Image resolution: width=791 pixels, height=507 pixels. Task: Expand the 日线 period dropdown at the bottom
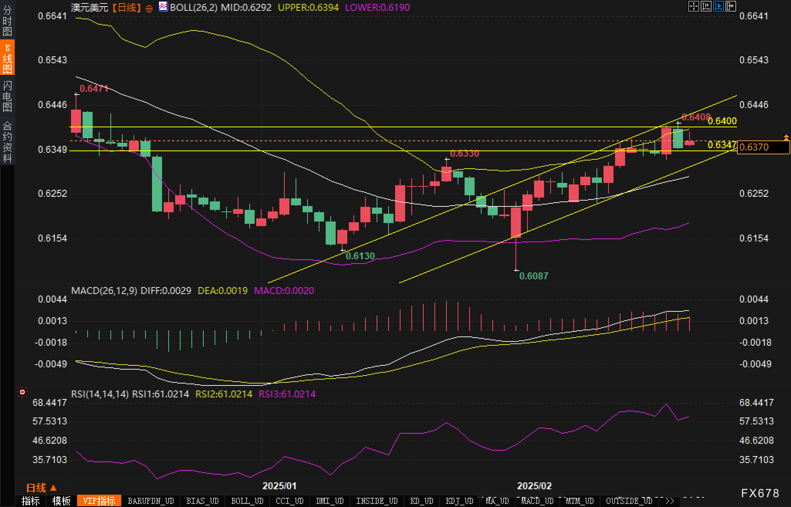coord(41,488)
